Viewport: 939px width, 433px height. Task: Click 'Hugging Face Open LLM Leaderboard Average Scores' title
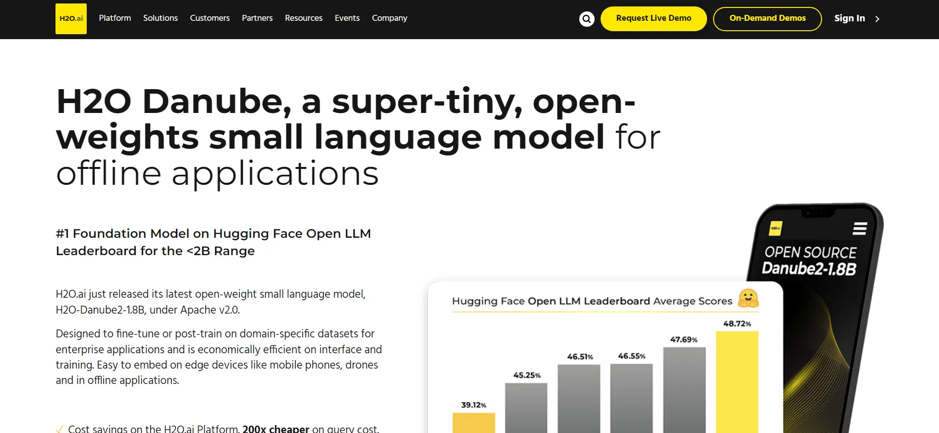click(592, 301)
